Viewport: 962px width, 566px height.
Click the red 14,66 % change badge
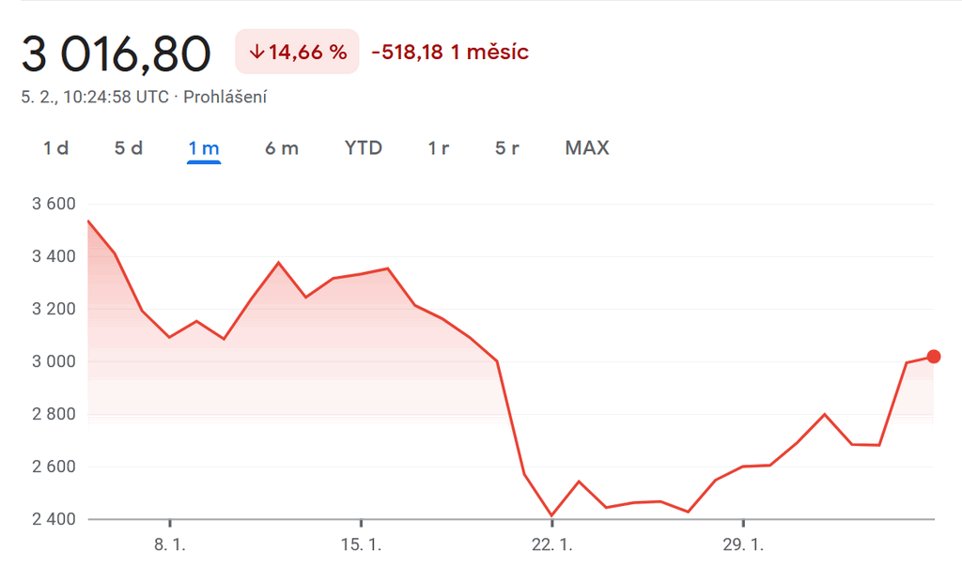[297, 52]
